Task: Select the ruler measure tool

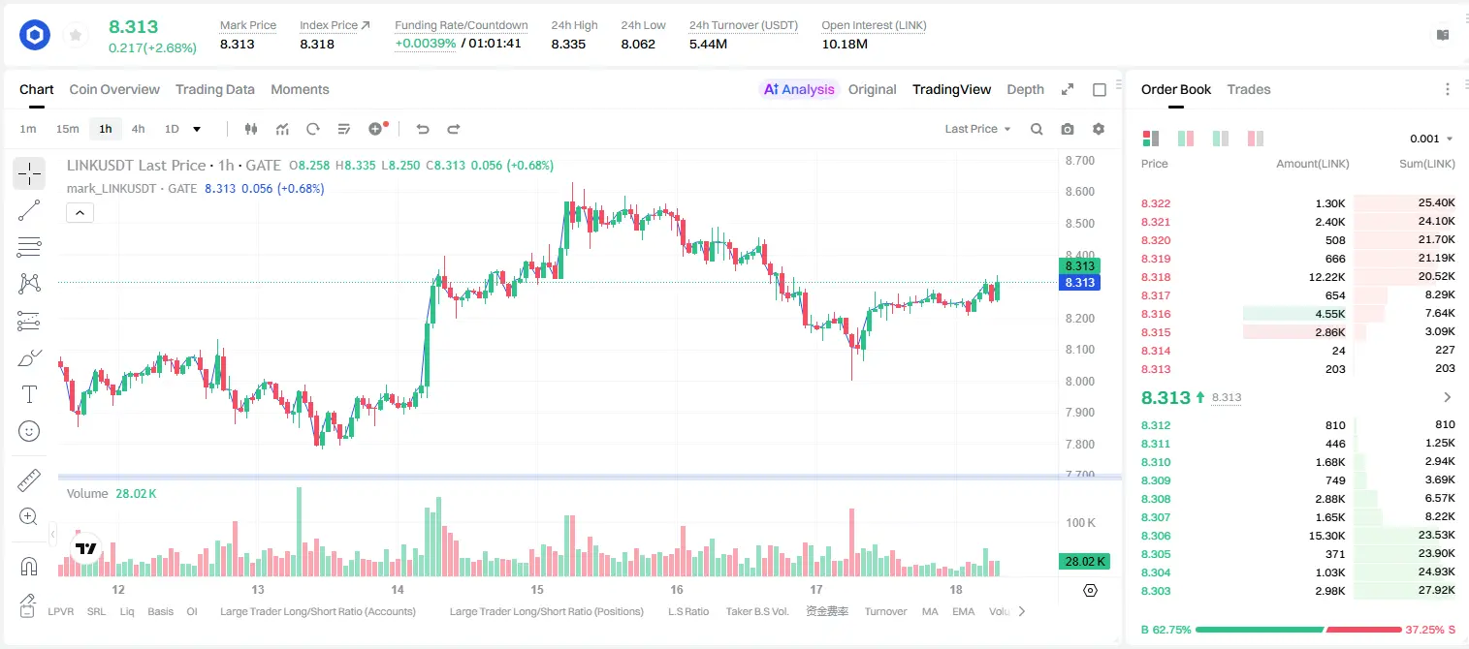Action: pyautogui.click(x=29, y=480)
